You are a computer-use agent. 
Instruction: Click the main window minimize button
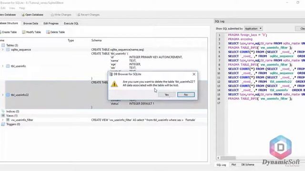[x=287, y=2]
